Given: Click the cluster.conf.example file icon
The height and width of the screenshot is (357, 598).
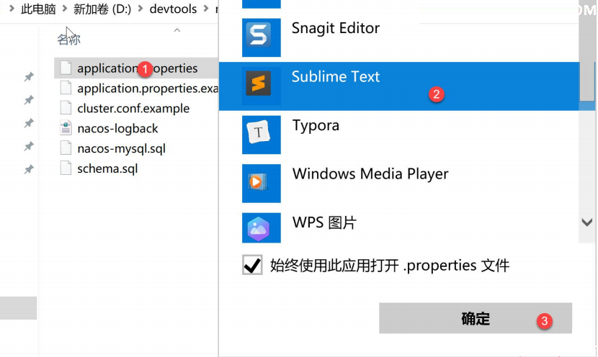Looking at the screenshot, I should [x=66, y=108].
